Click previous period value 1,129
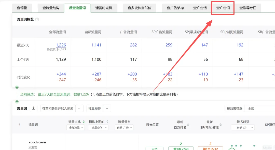The height and width of the screenshot is (150, 275). (61, 59)
